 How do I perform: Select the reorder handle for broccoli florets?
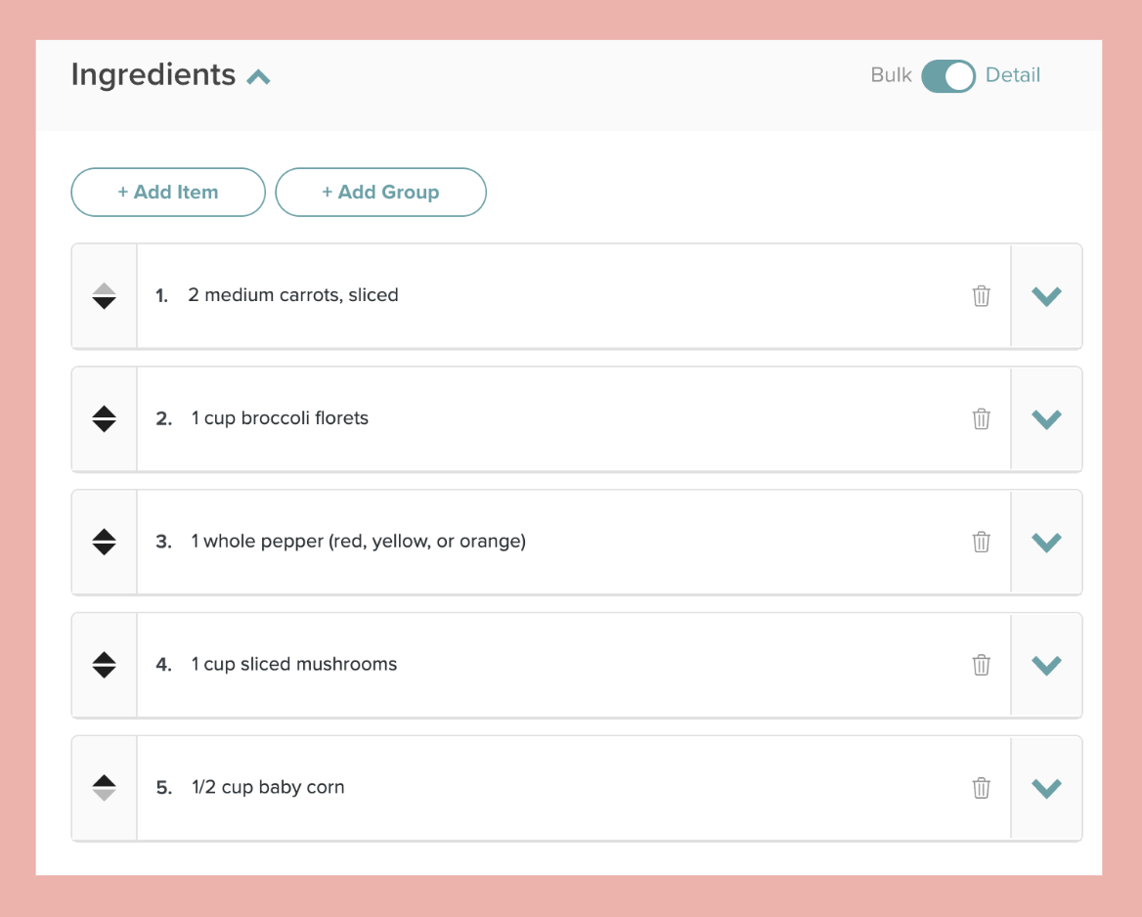point(104,418)
